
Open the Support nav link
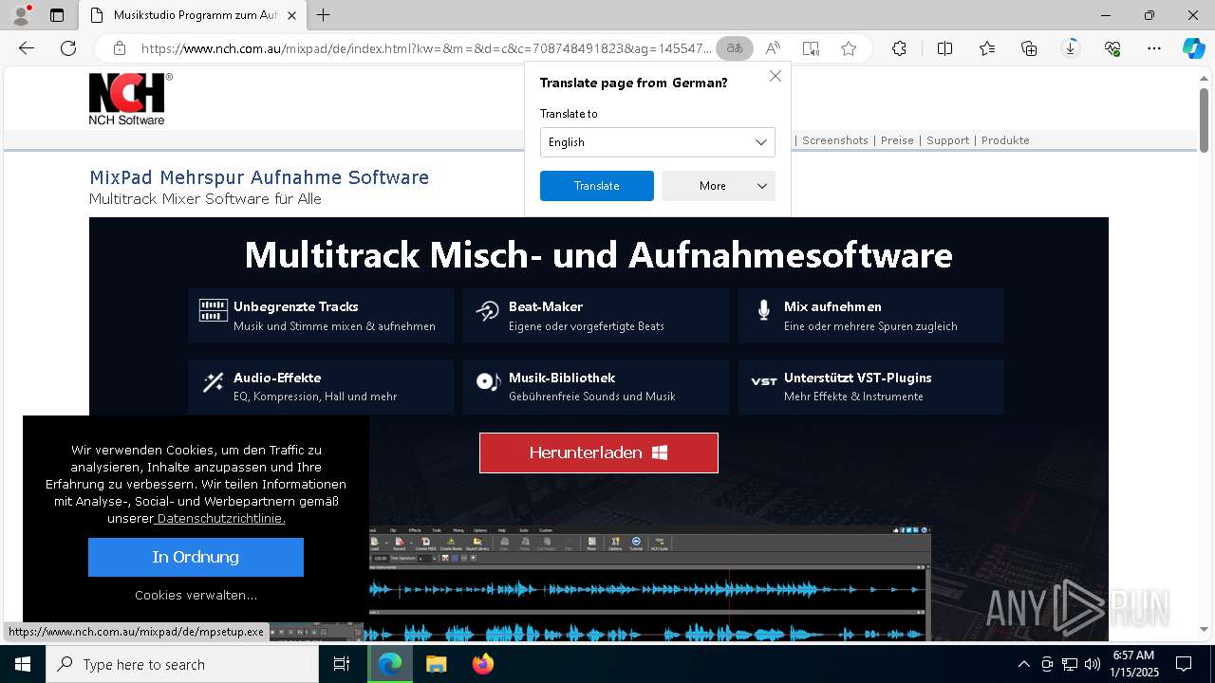pos(947,140)
